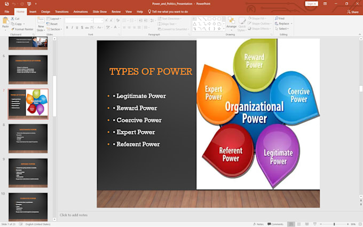The height and width of the screenshot is (227, 363).
Task: Switch to the Animations tab
Action: point(81,12)
